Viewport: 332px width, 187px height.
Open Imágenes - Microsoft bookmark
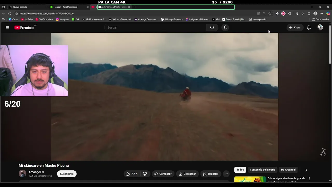(197, 19)
